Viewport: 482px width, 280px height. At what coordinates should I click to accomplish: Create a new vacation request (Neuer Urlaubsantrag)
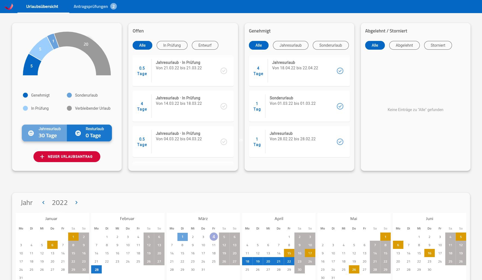[x=67, y=157]
